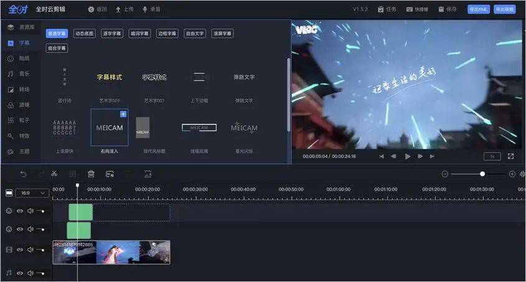Mute speaker on video track
526x282 pixels.
coord(31,250)
